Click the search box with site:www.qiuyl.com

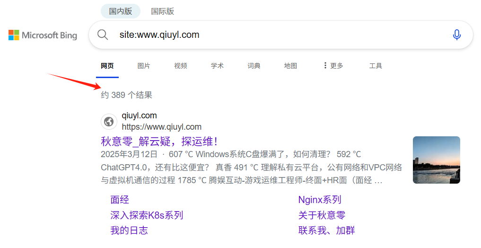coord(280,35)
